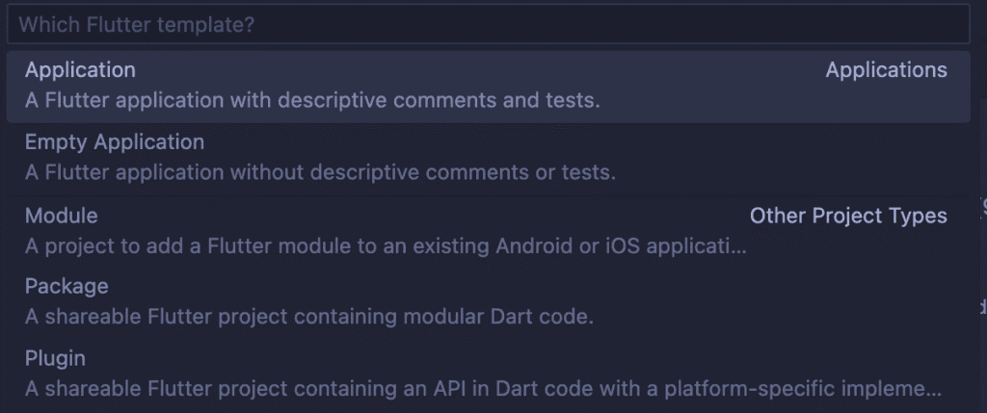Click the 'Applications' group label
This screenshot has height=413, width=987.
pyautogui.click(x=886, y=70)
